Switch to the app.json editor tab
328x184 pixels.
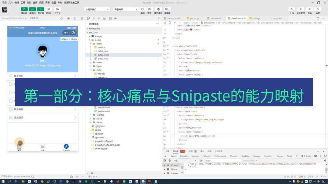click(x=276, y=18)
